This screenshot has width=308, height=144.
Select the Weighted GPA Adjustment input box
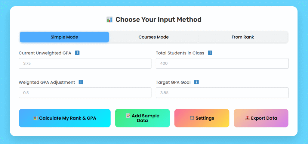coord(85,93)
